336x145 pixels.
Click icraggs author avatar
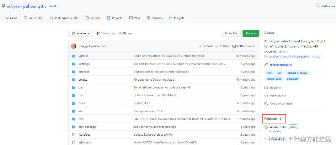tap(73, 46)
